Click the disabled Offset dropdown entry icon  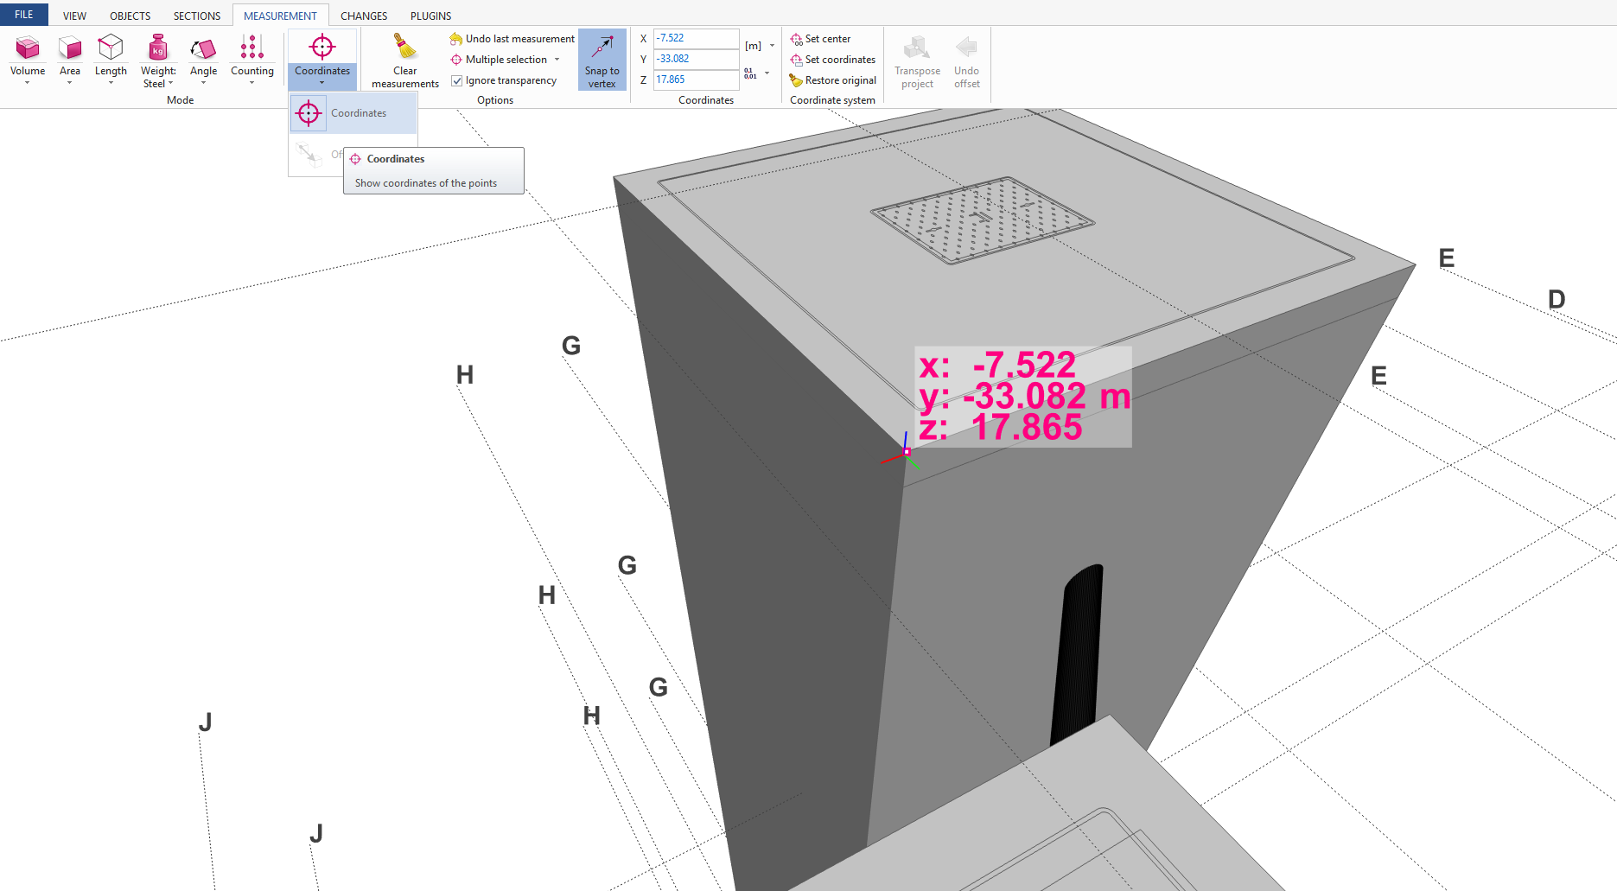pyautogui.click(x=309, y=154)
